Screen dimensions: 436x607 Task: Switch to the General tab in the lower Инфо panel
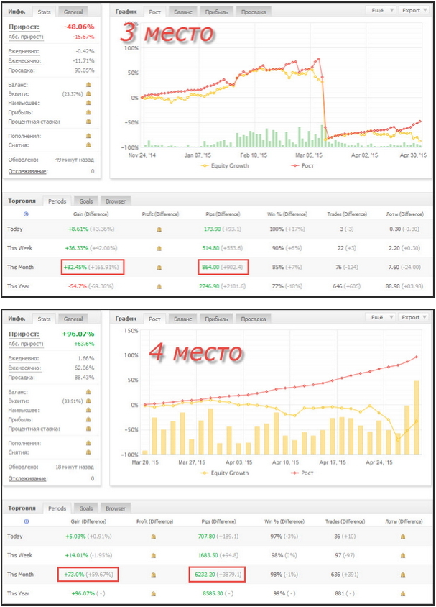[73, 319]
